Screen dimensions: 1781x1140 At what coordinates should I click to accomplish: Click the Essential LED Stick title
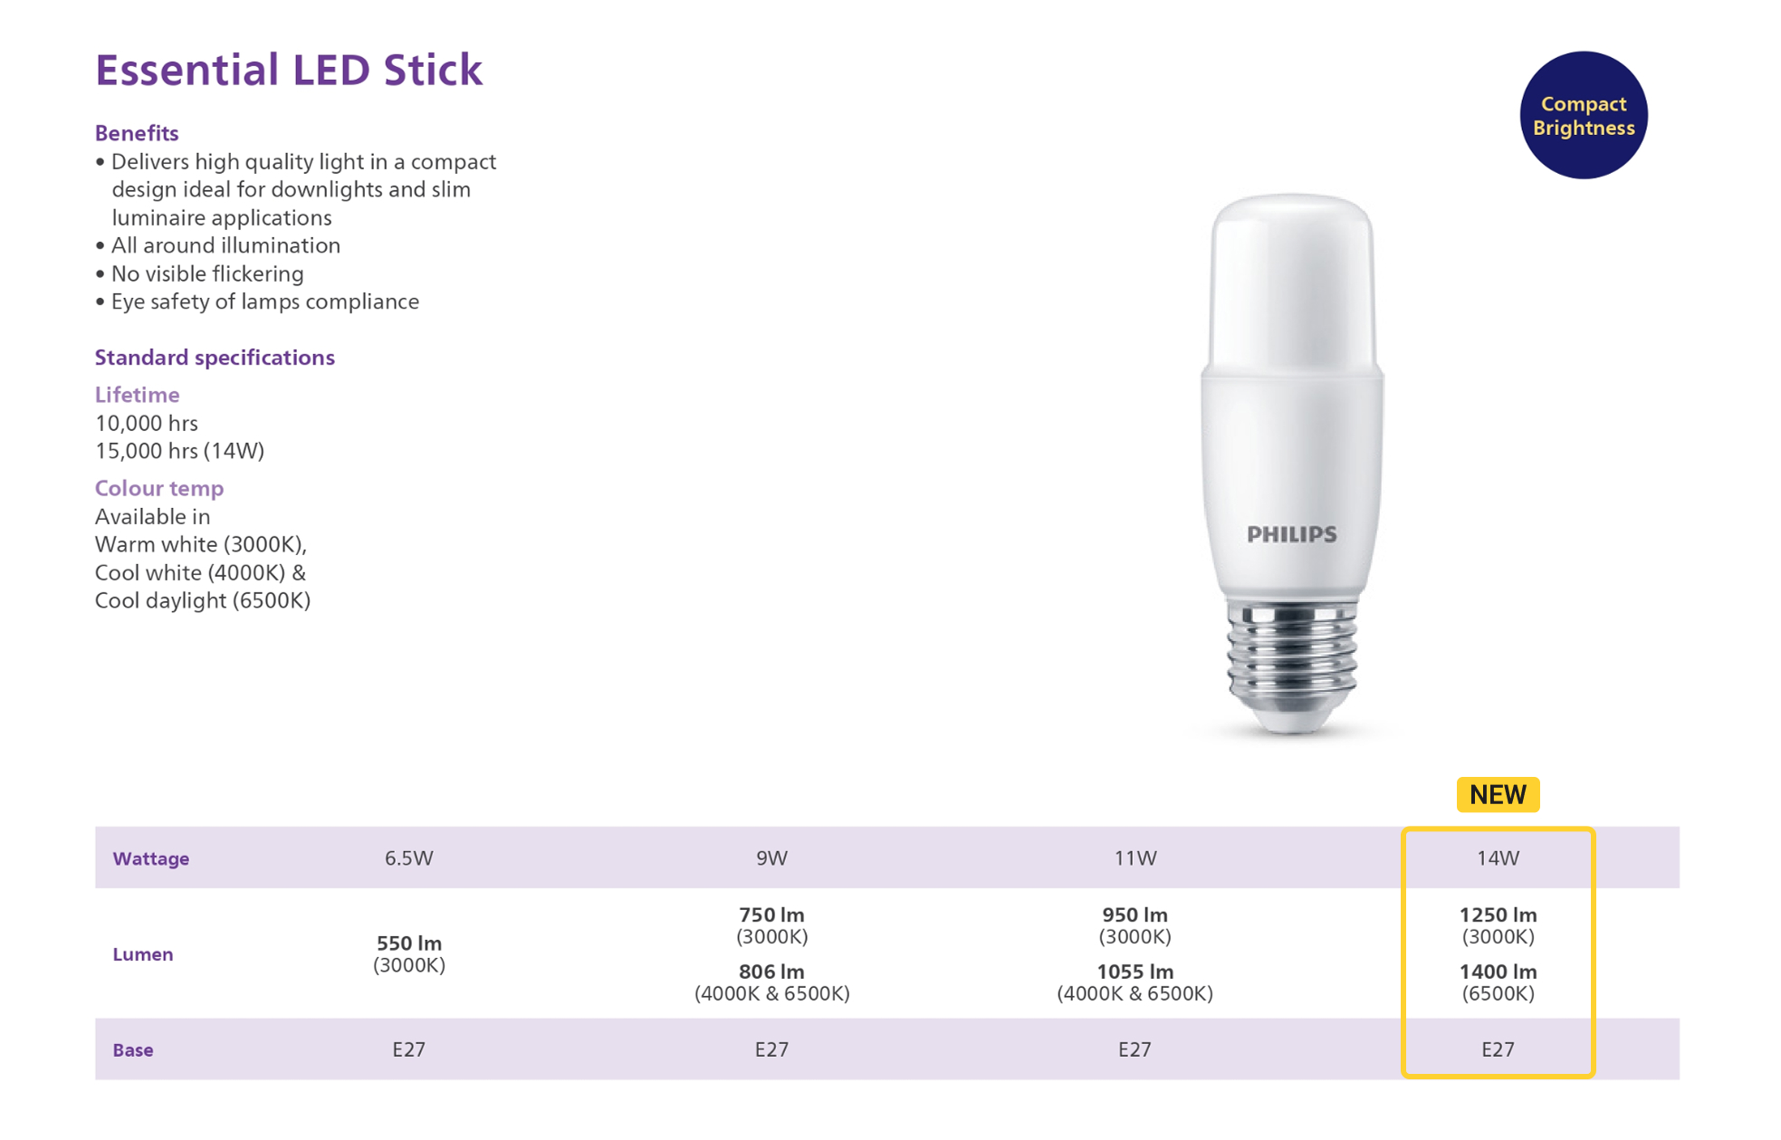point(289,70)
